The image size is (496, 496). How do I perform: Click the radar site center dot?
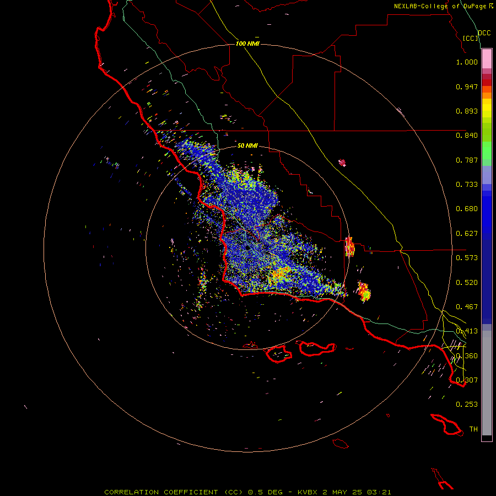pyautogui.click(x=247, y=247)
